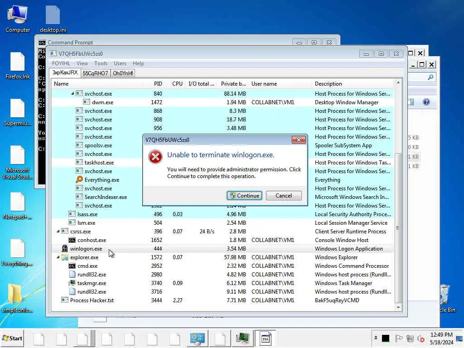Image resolution: width=464 pixels, height=348 pixels.
Task: Open the View menu
Action: [x=82, y=63]
